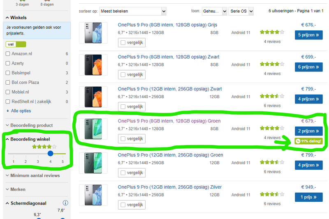Click the star rating of the Zilver 256GB phone
329x219 pixels.
[x=272, y=194]
